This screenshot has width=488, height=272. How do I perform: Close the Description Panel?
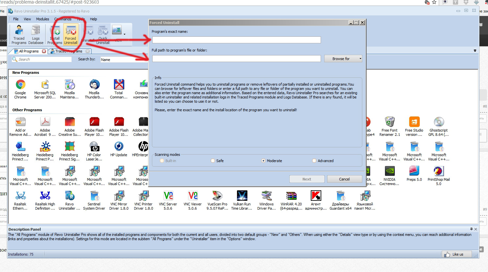pos(476,229)
